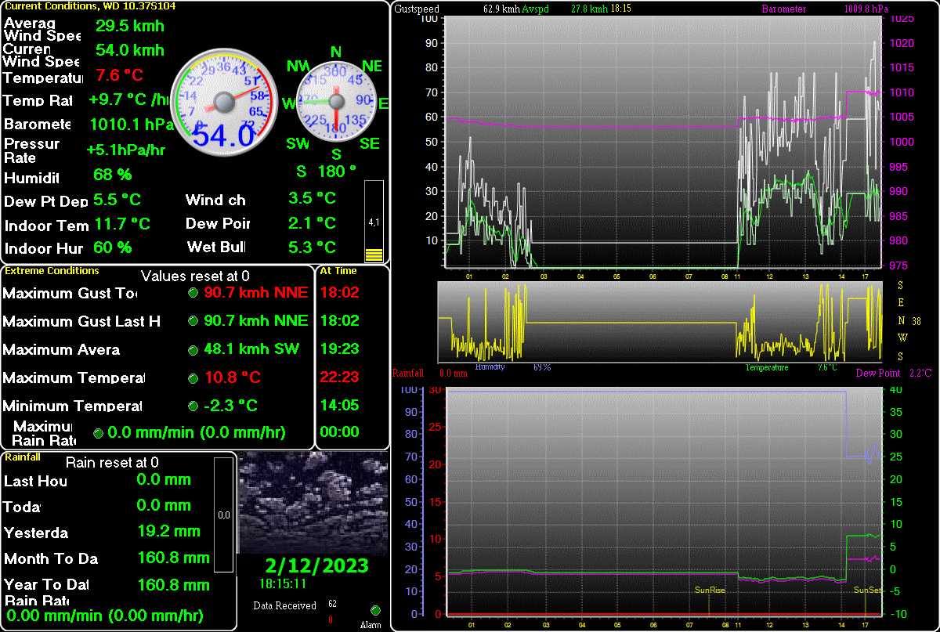The height and width of the screenshot is (632, 940).
Task: Open the cloud sky image thumbnail
Action: [313, 502]
